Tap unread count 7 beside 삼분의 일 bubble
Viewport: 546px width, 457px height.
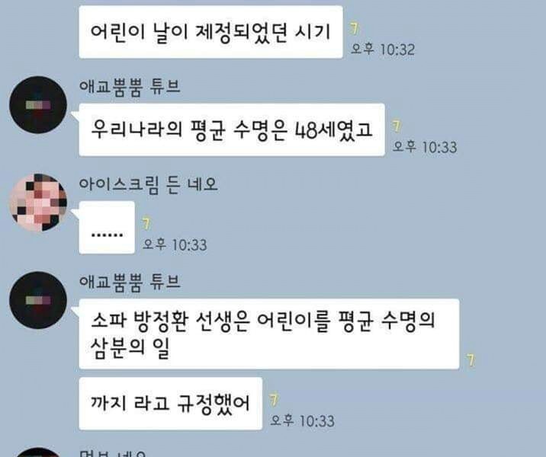471,360
